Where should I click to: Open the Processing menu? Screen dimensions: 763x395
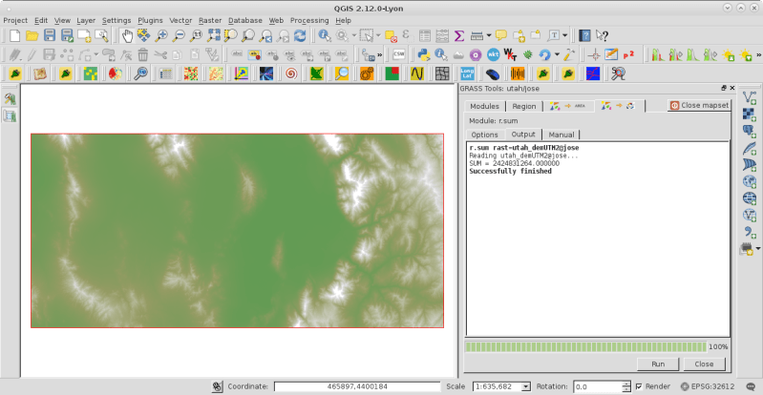[309, 20]
